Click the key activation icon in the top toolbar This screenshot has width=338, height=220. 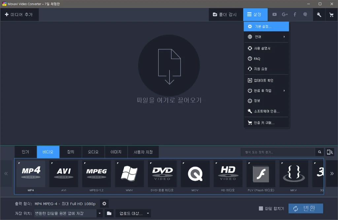[319, 15]
